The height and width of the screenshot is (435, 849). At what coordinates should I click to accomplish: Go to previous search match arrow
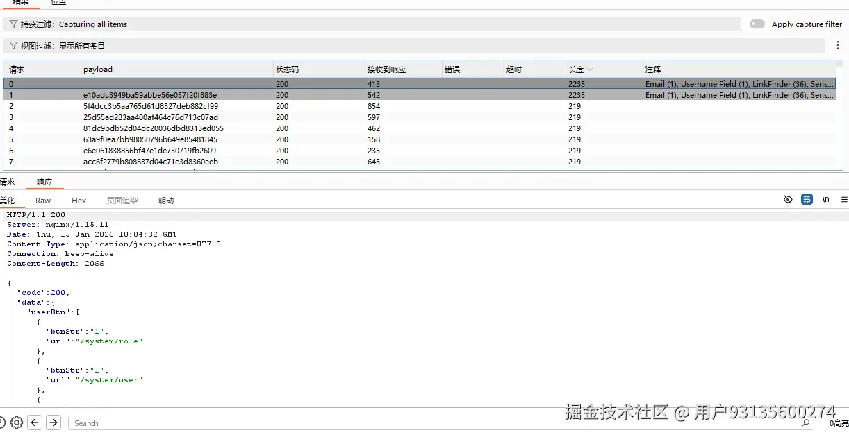pos(35,423)
